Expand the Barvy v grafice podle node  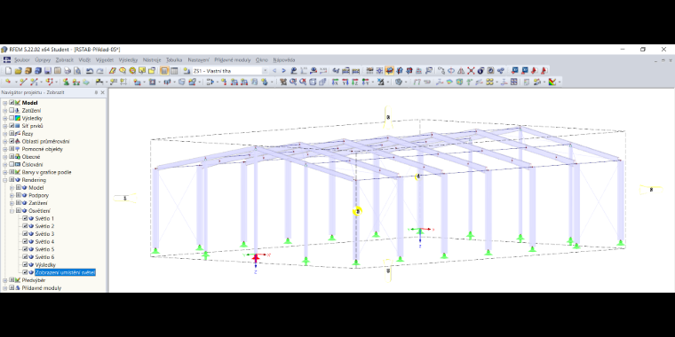[x=4, y=172]
